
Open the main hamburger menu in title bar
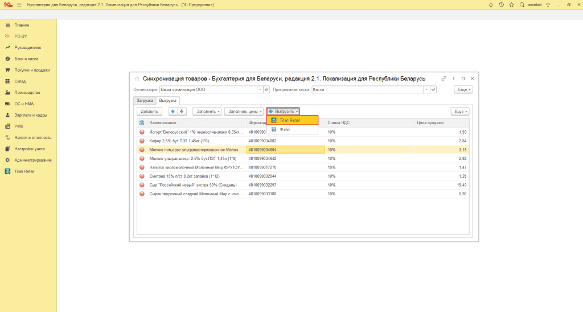(19, 5)
